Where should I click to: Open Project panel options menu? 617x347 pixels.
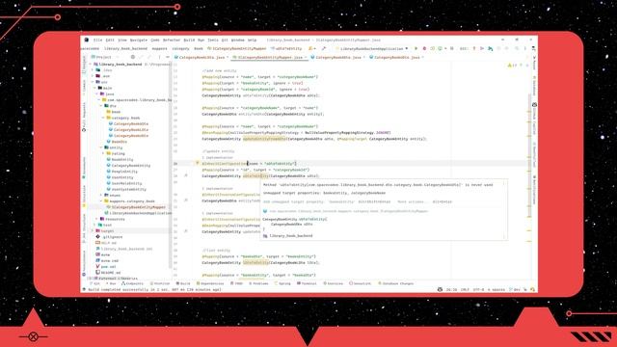(159, 57)
